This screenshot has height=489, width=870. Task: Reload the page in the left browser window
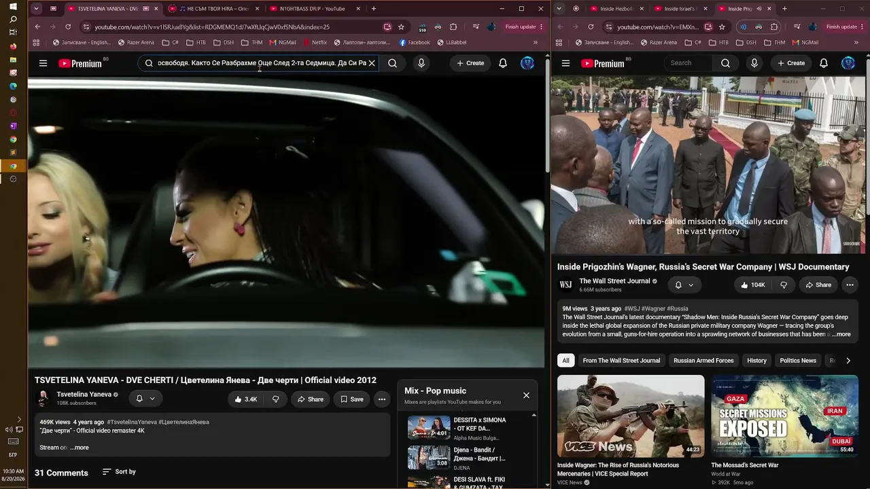tap(68, 27)
